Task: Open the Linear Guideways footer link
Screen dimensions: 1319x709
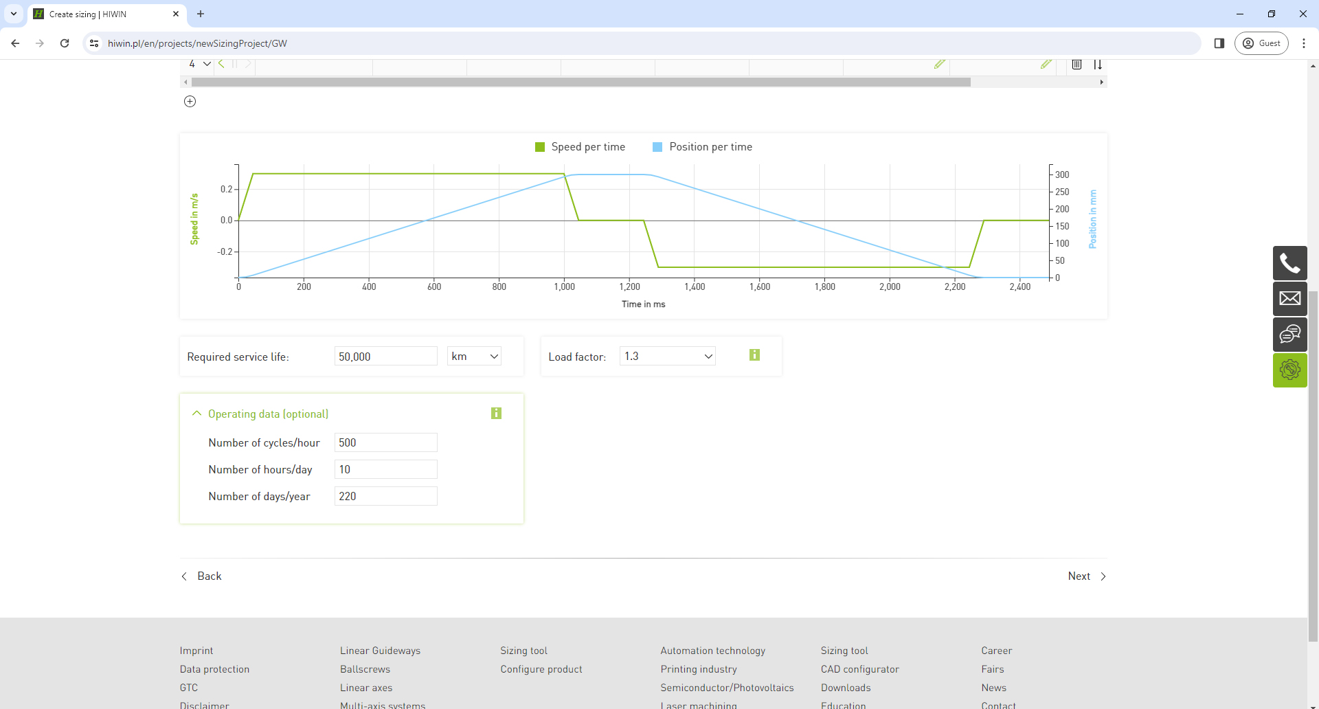Action: coord(380,651)
